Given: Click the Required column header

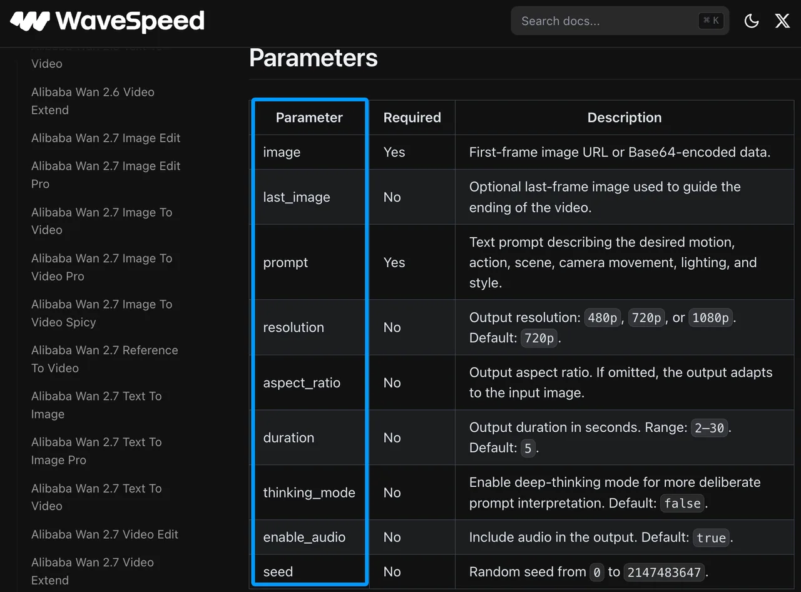Looking at the screenshot, I should 412,118.
